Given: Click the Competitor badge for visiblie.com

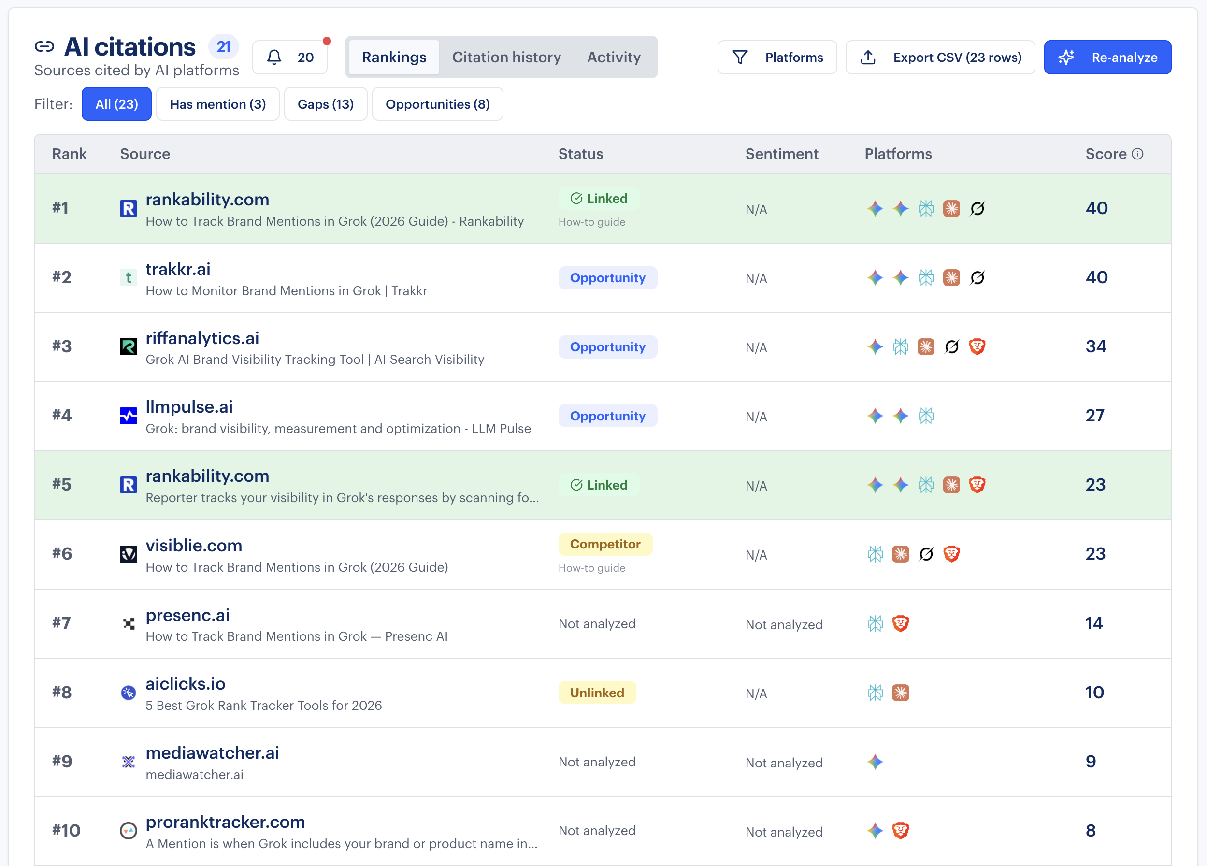Looking at the screenshot, I should [x=605, y=544].
